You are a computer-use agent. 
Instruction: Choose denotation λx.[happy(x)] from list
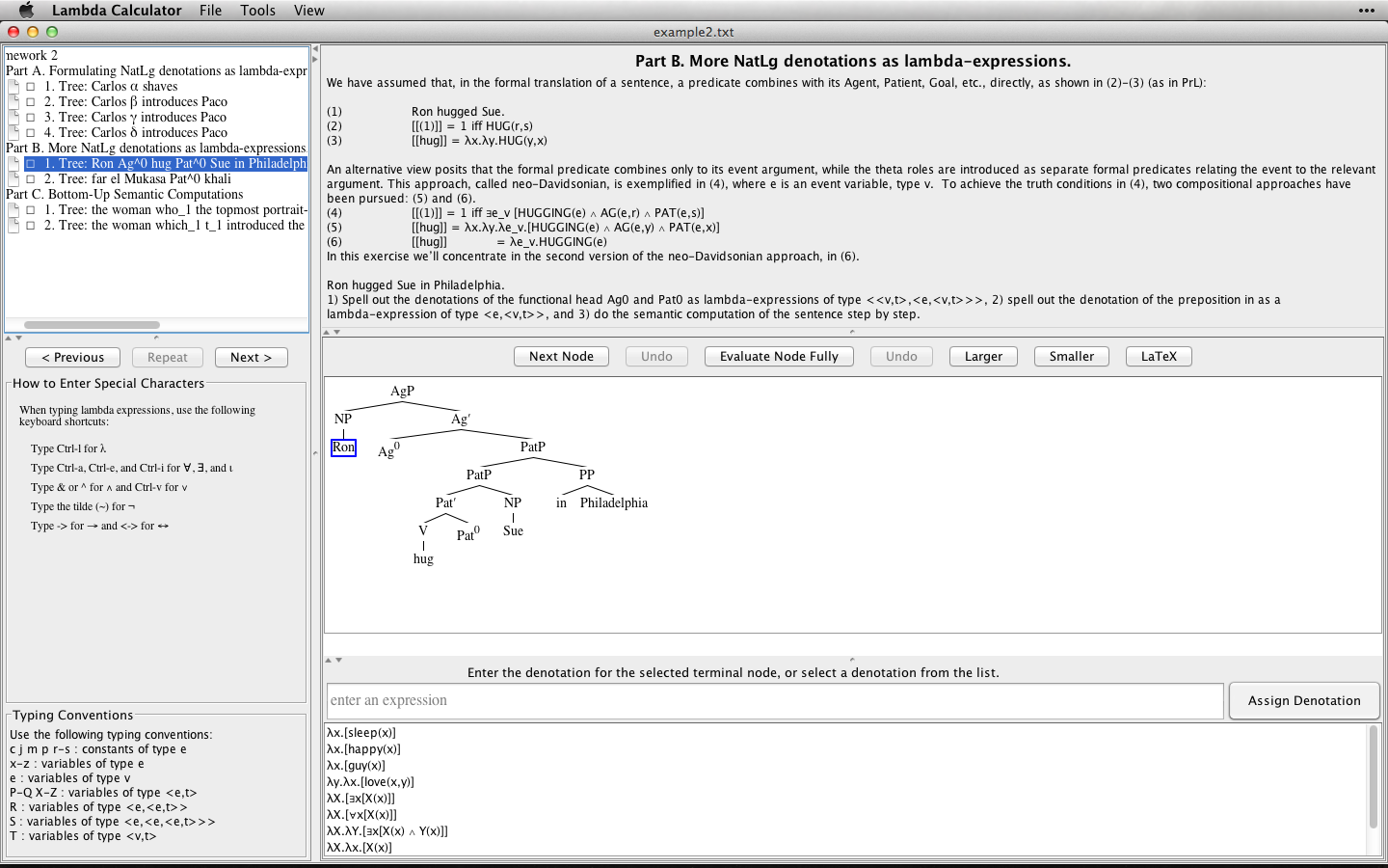363,749
